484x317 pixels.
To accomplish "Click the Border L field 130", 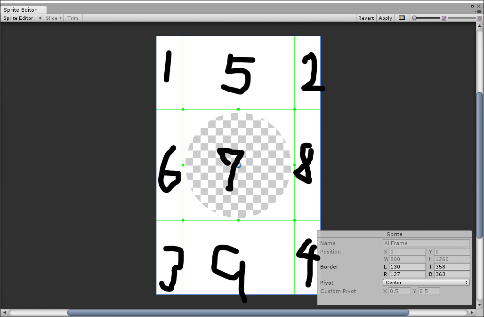I will pyautogui.click(x=407, y=267).
